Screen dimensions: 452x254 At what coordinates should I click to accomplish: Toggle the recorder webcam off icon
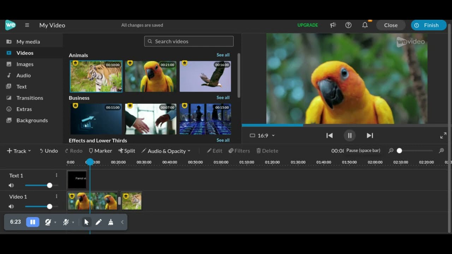click(48, 222)
